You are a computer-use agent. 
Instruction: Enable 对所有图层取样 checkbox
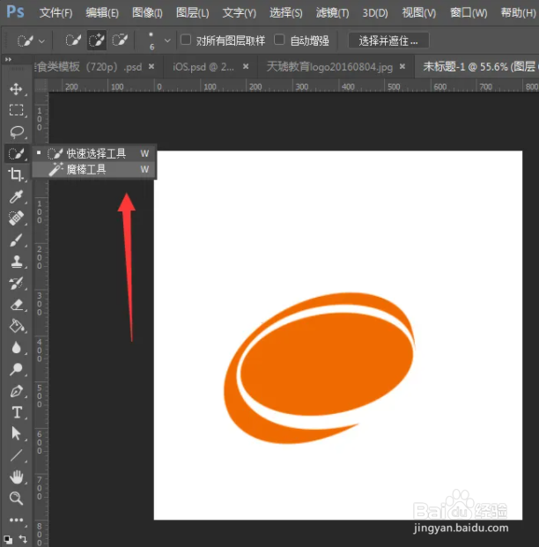(x=186, y=40)
